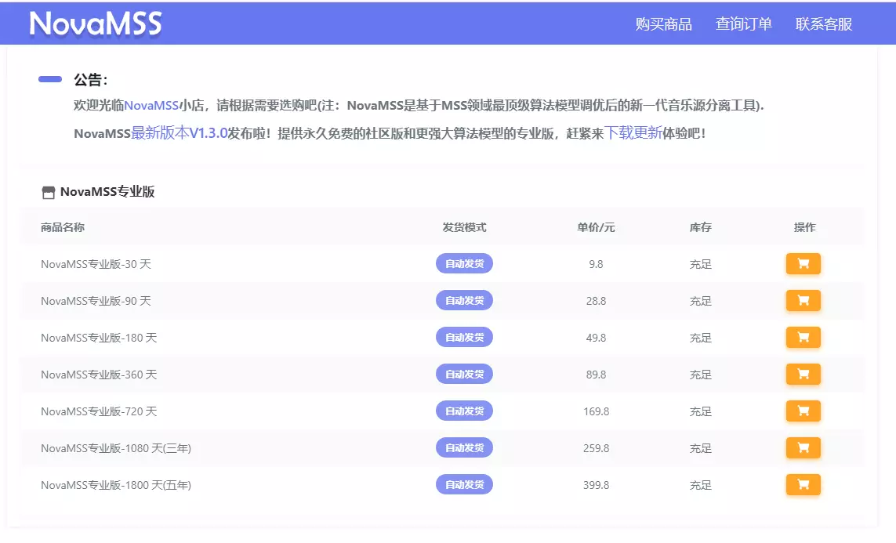Select product name NovaMSS专业版-360 天
The image size is (896, 543).
[x=99, y=375]
